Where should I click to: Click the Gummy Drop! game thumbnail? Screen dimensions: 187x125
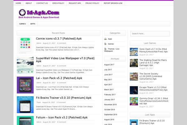pyautogui.click(x=134, y=101)
